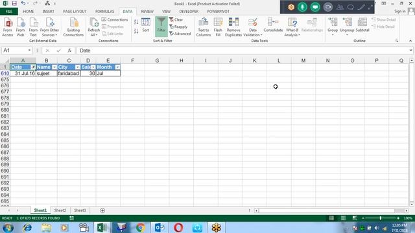Click the Undo icon
415x233 pixels.
coord(23,3)
